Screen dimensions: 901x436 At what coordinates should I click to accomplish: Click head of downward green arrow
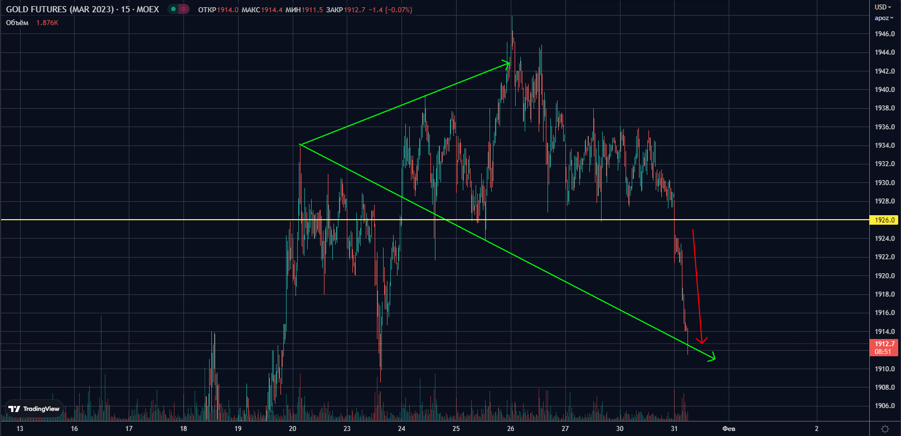pos(711,358)
